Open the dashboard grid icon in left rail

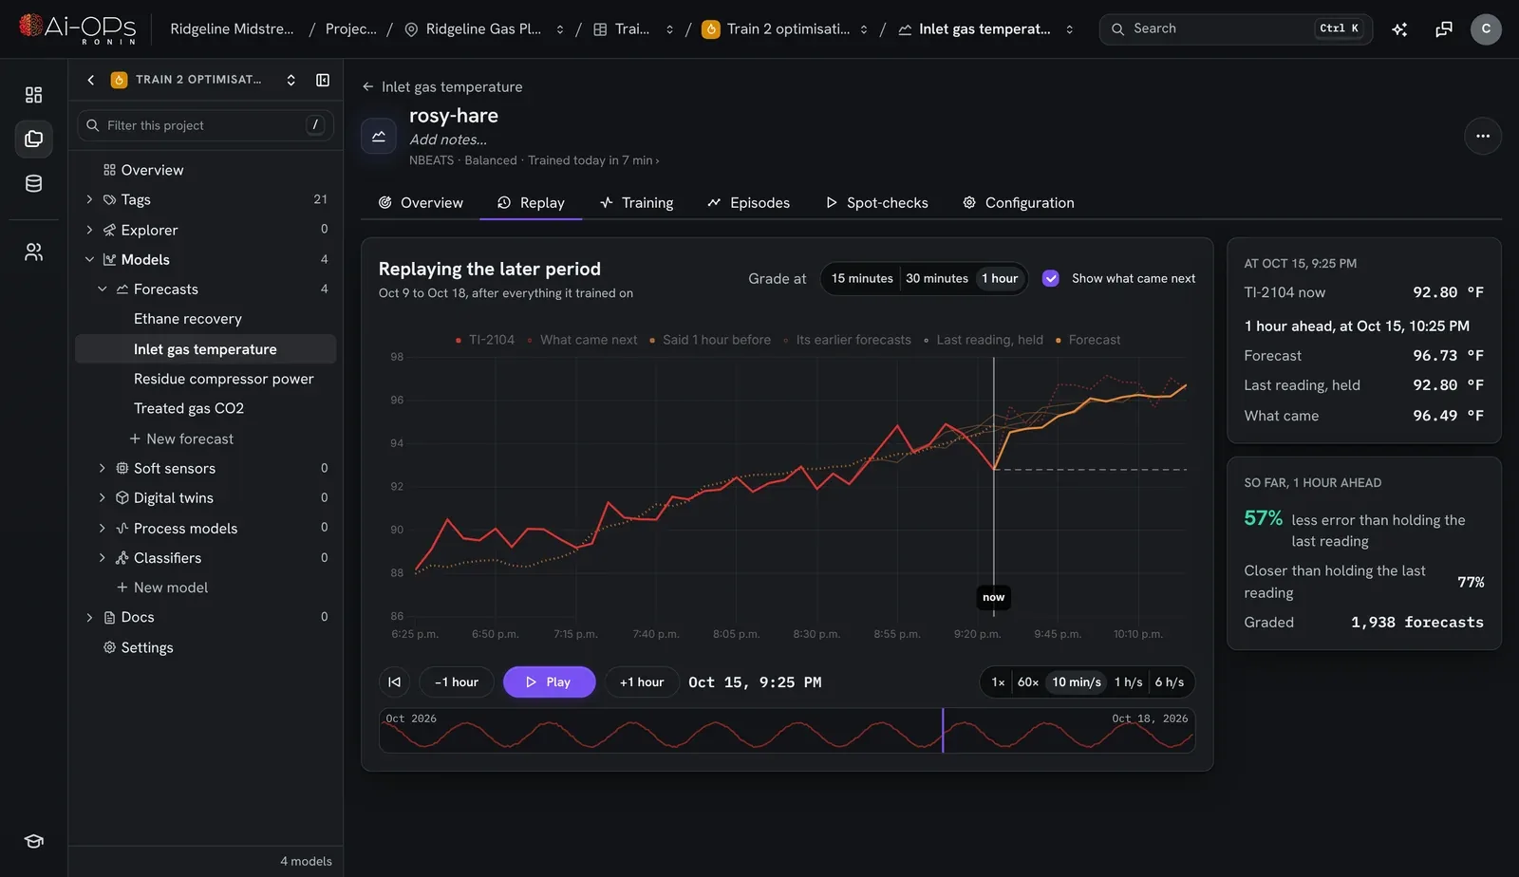coord(33,95)
